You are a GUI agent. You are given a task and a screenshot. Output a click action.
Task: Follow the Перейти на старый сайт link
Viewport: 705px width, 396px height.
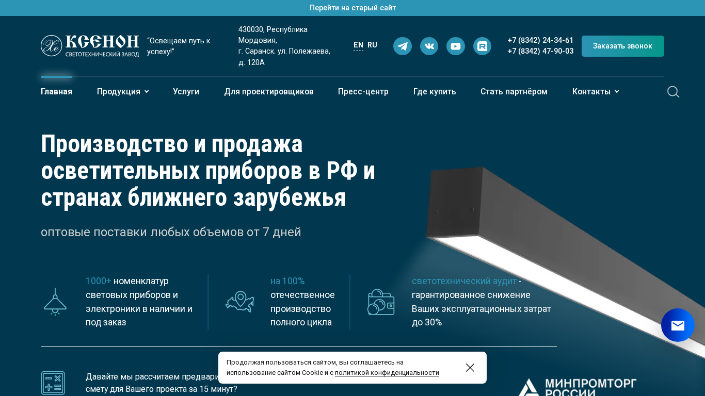pos(353,8)
